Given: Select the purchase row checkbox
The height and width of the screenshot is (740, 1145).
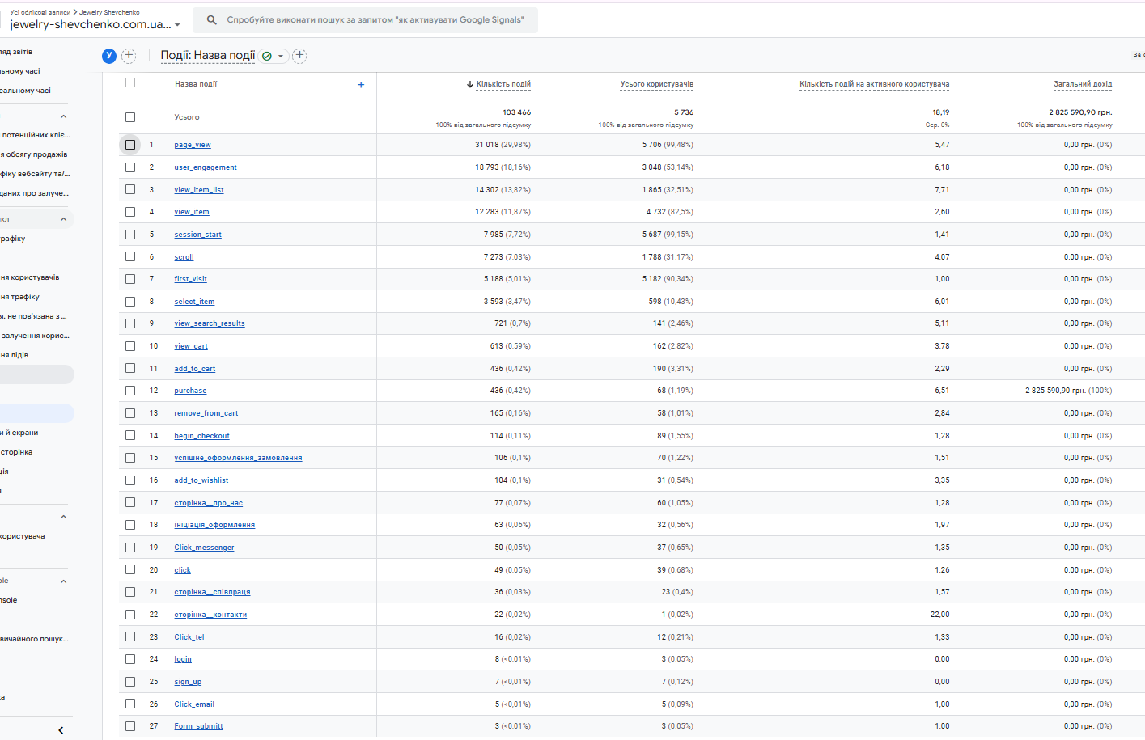Looking at the screenshot, I should click(x=130, y=391).
